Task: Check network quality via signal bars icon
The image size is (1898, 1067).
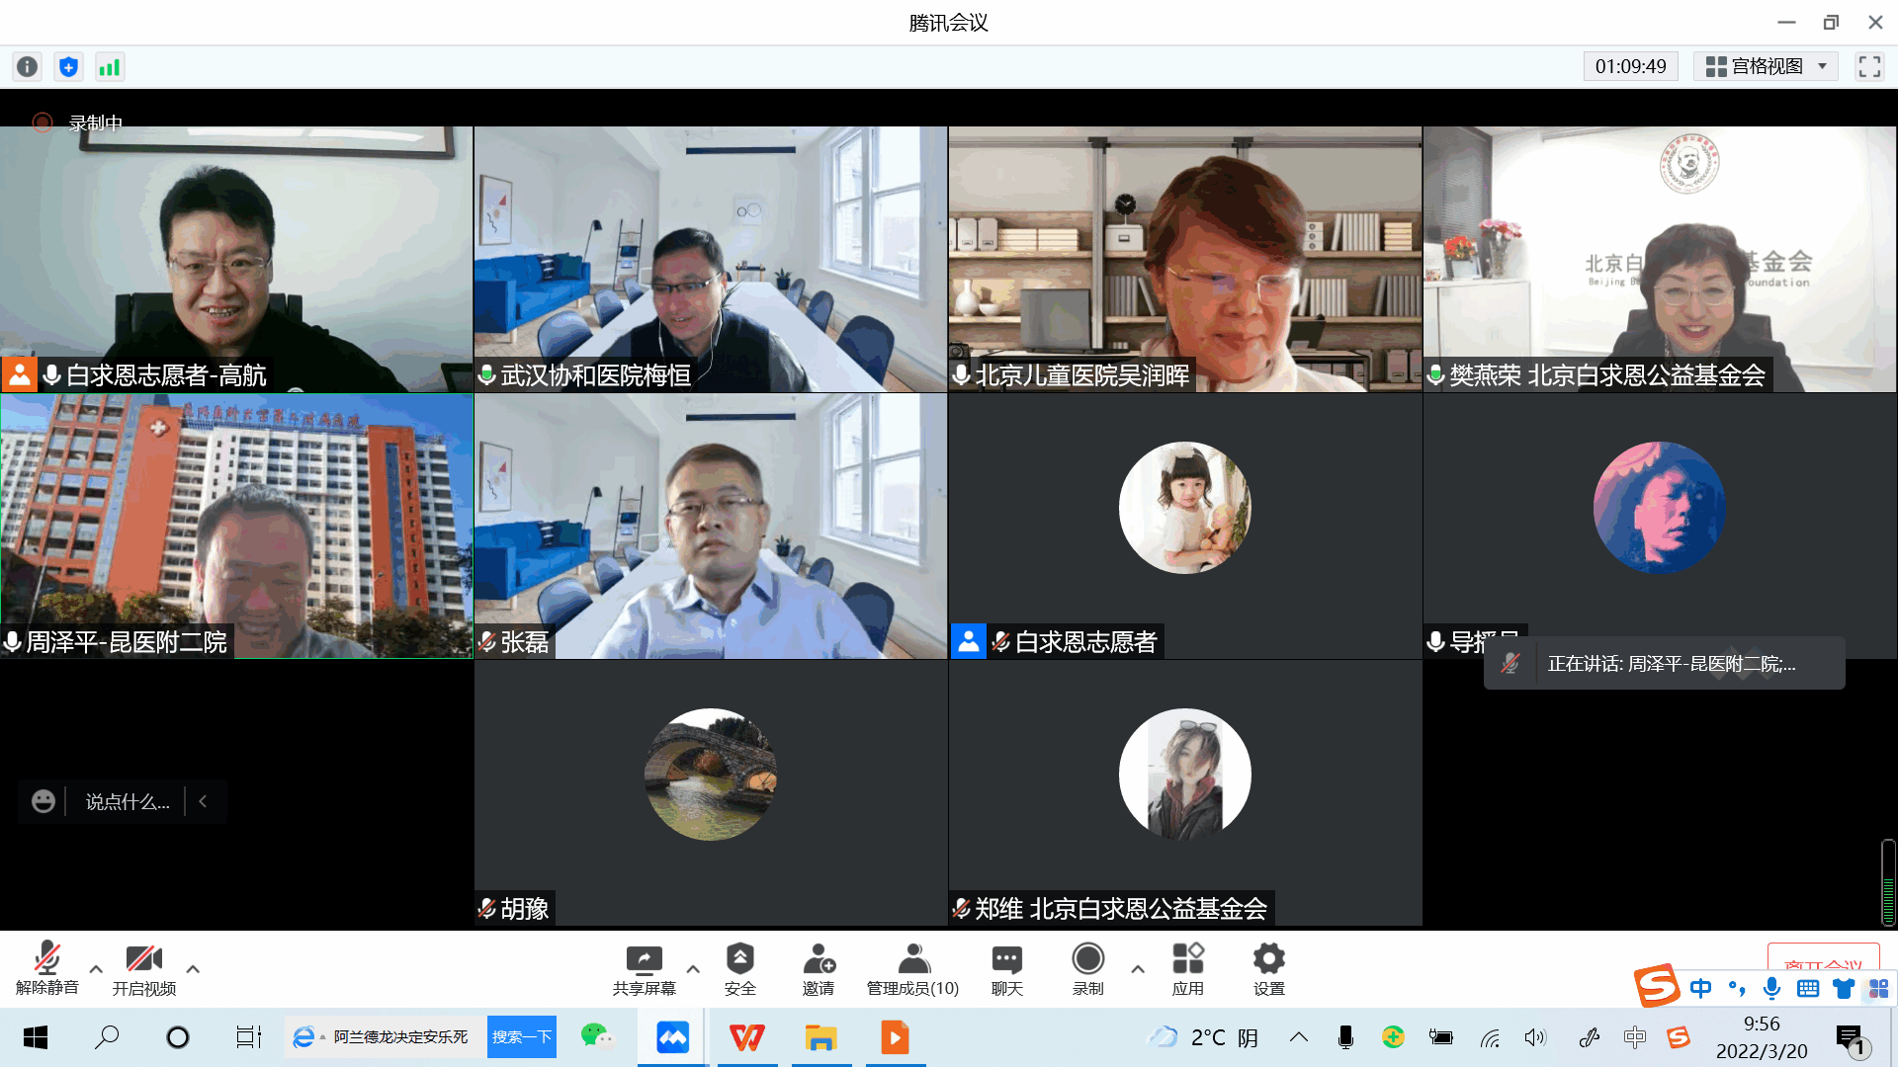Action: click(110, 66)
